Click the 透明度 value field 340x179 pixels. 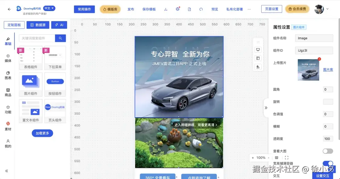click(x=328, y=139)
